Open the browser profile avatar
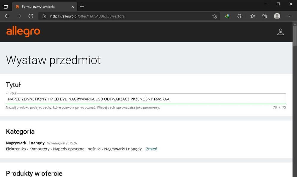The height and width of the screenshot is (177, 297). (277, 16)
